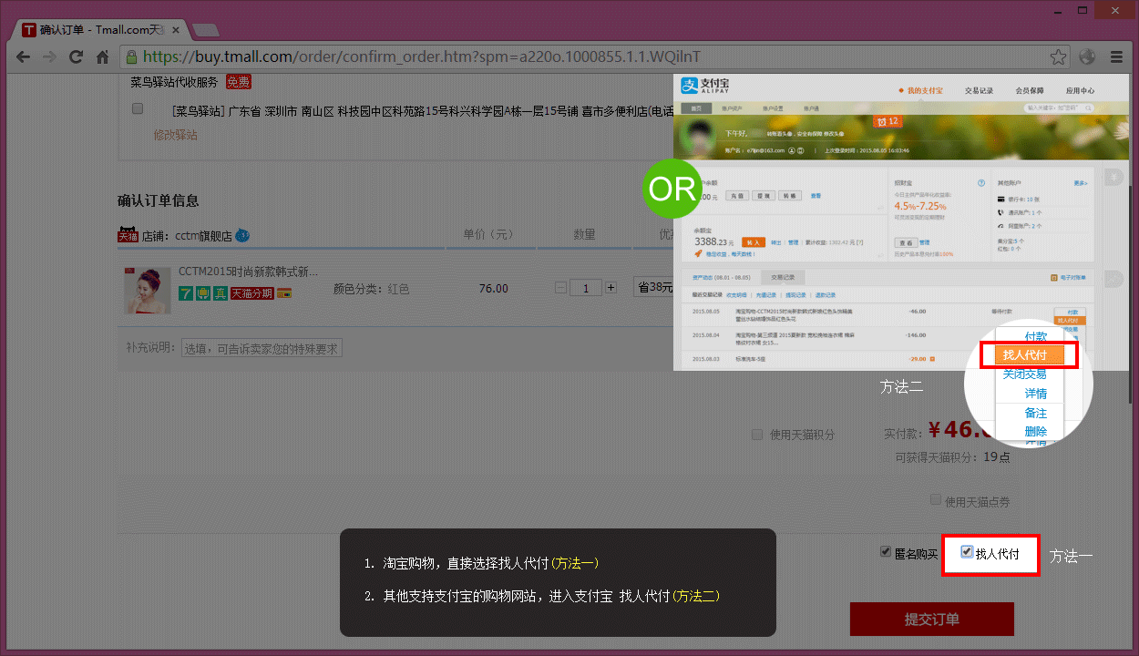Click the 天猫 cat logo beside 店铺
The height and width of the screenshot is (656, 1139).
[x=128, y=235]
